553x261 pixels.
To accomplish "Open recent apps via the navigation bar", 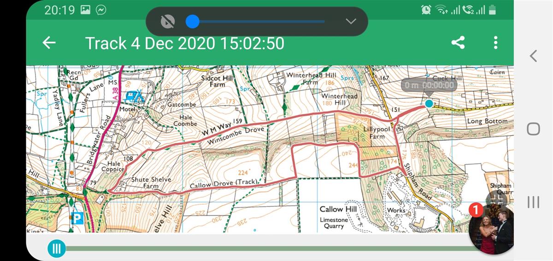I will pyautogui.click(x=533, y=202).
